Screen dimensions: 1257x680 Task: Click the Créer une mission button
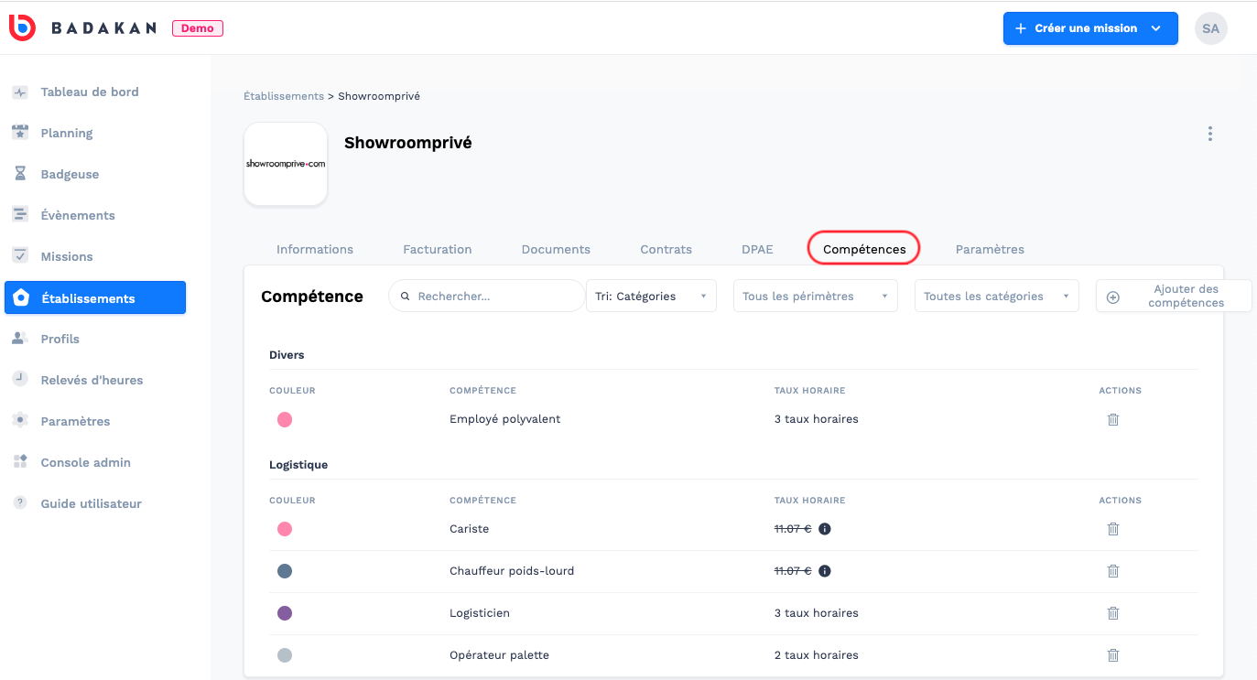[1090, 28]
